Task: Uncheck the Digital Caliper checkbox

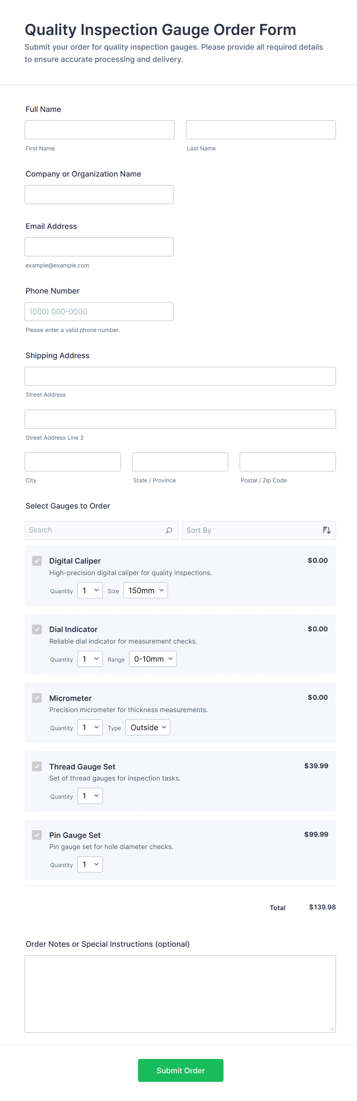Action: pos(37,561)
